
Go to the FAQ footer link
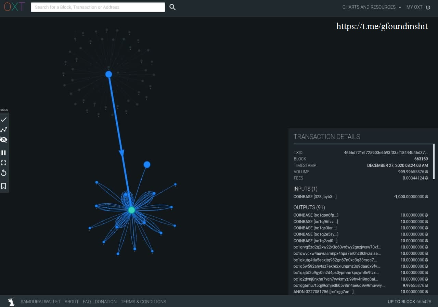pyautogui.click(x=87, y=302)
